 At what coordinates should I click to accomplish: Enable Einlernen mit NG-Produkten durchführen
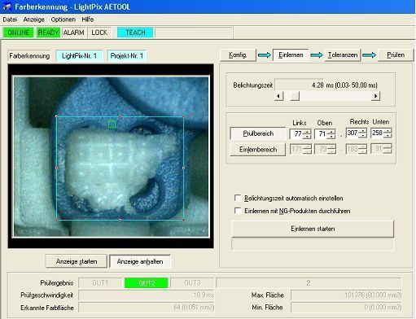[238, 211]
